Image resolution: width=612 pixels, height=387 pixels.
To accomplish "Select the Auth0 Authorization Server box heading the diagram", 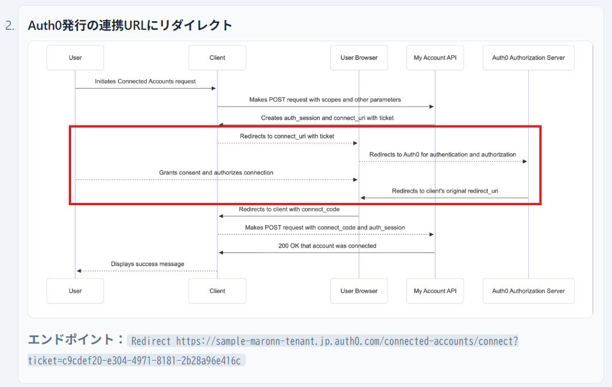I will [528, 58].
